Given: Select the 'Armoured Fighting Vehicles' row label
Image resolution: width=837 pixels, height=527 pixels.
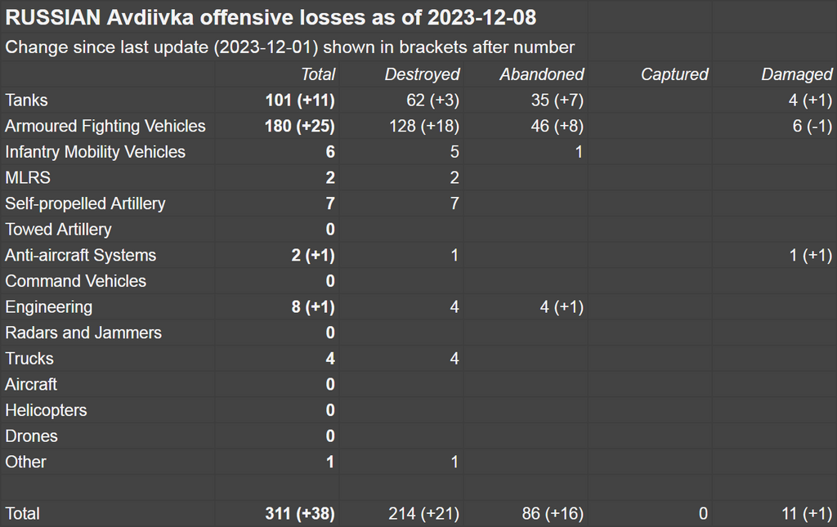Looking at the screenshot, I should point(105,126).
